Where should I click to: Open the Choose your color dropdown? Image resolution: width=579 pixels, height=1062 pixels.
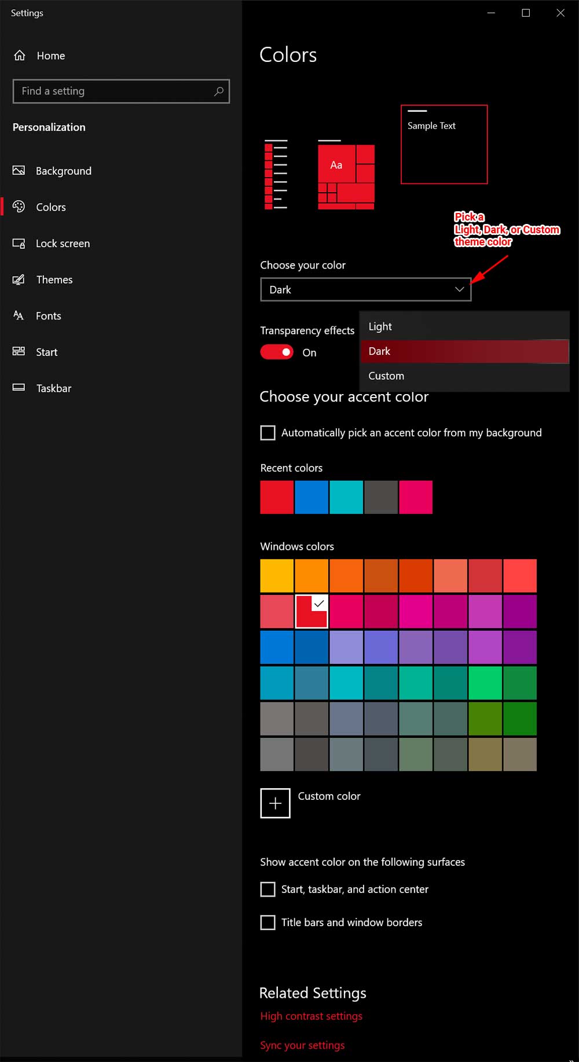366,289
